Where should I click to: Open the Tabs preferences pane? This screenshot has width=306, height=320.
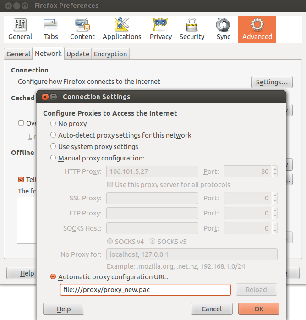(x=51, y=29)
